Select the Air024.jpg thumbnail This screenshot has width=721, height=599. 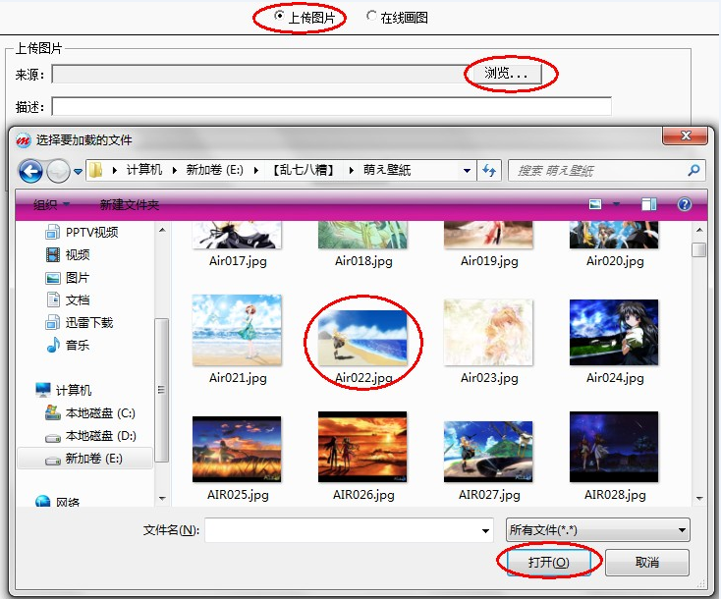[614, 332]
